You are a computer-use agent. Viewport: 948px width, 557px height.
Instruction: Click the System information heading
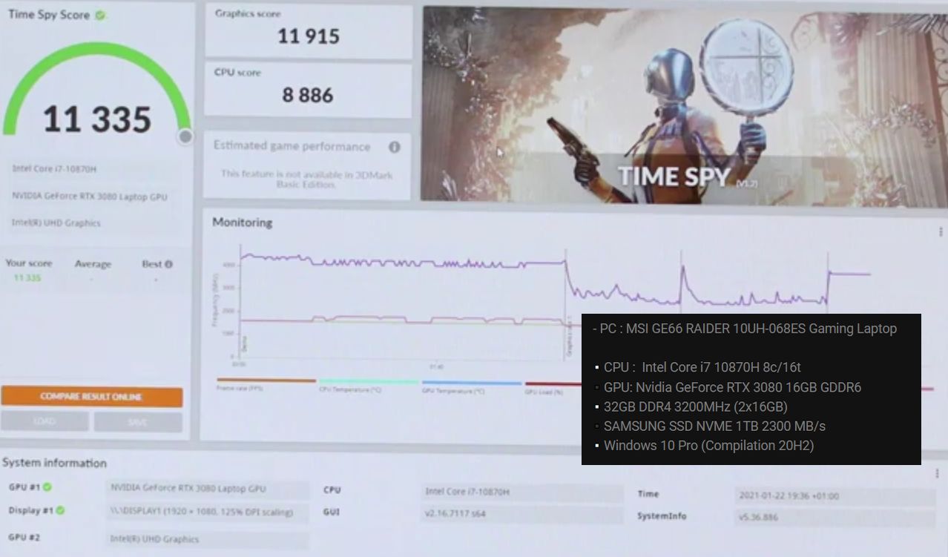(55, 463)
